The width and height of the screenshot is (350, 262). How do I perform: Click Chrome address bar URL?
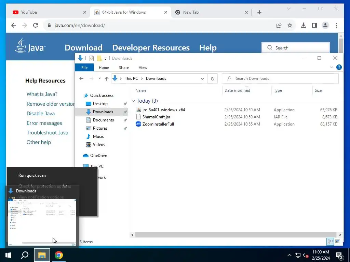click(80, 25)
